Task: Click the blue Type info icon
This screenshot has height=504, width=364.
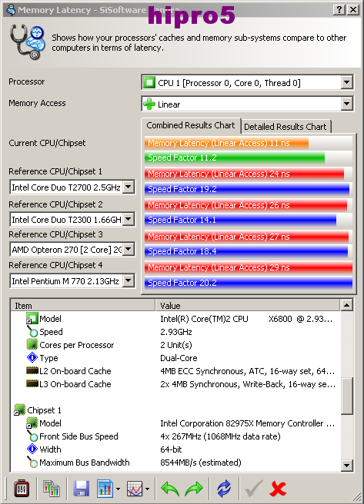Action: [32, 357]
